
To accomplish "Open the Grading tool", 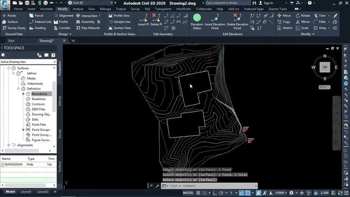I will (38, 28).
